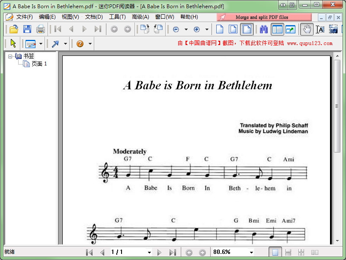The height and width of the screenshot is (260, 346).
Task: Select the 页面 1 bookmark entry
Action: [x=39, y=64]
